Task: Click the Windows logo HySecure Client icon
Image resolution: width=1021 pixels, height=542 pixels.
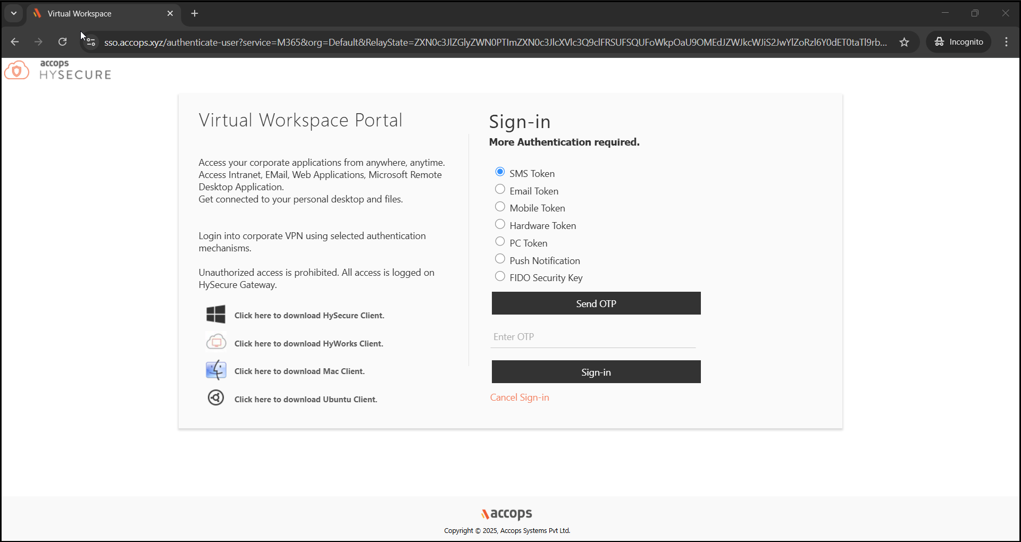Action: 216,315
